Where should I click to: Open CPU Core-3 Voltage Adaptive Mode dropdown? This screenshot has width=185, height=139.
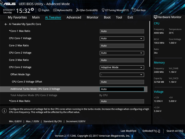click(122, 67)
